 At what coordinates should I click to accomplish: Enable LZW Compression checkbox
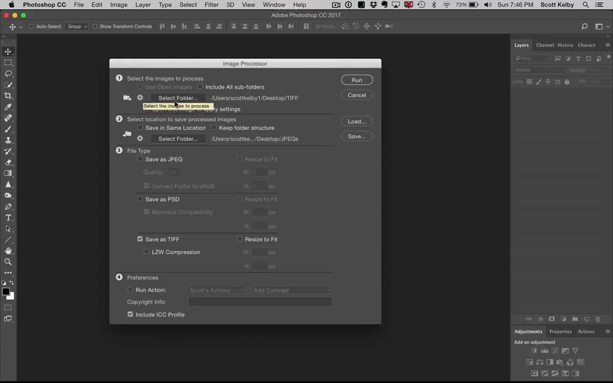(147, 252)
